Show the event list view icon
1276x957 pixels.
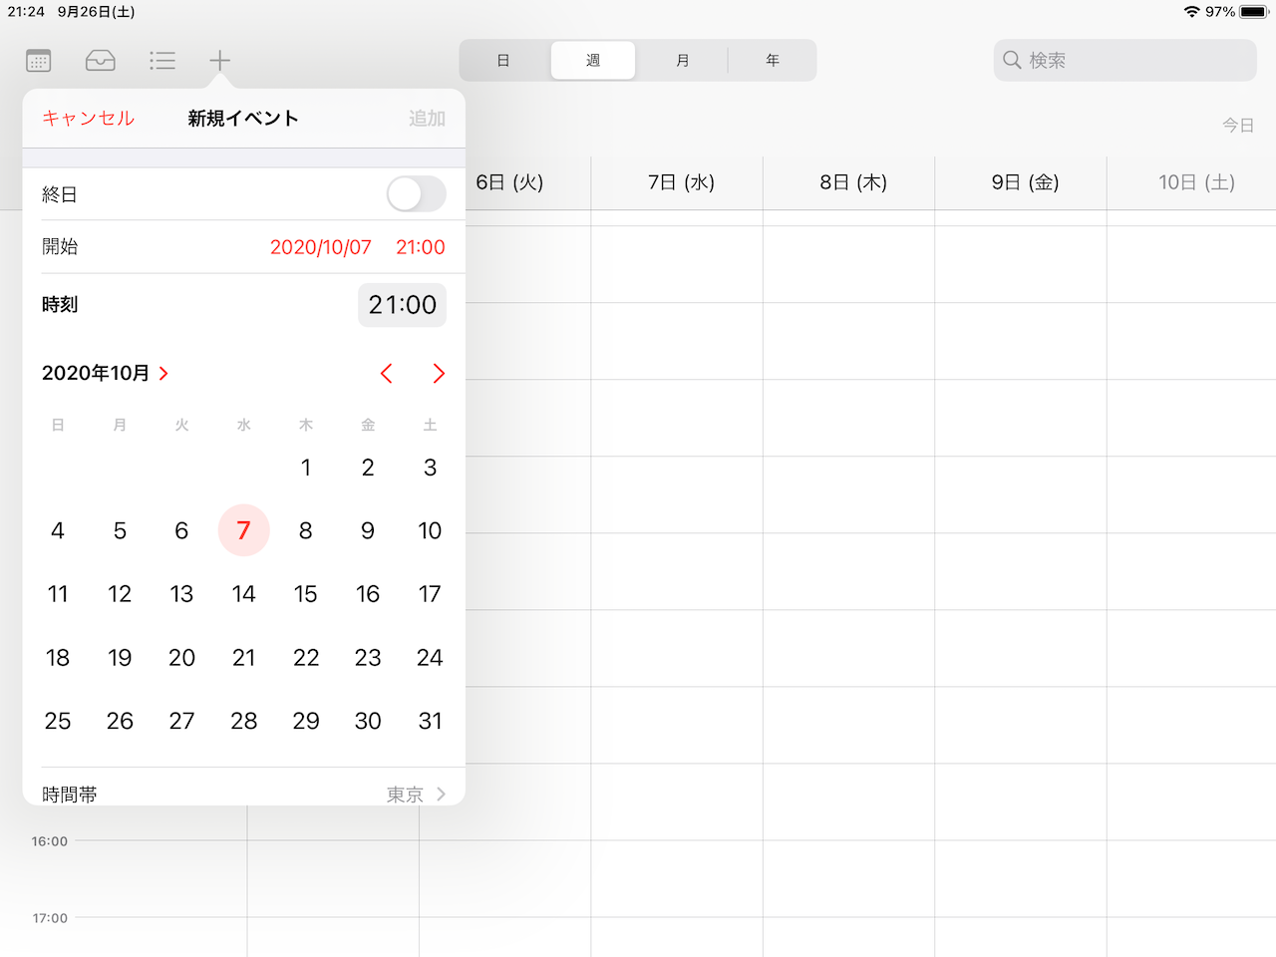click(x=161, y=61)
